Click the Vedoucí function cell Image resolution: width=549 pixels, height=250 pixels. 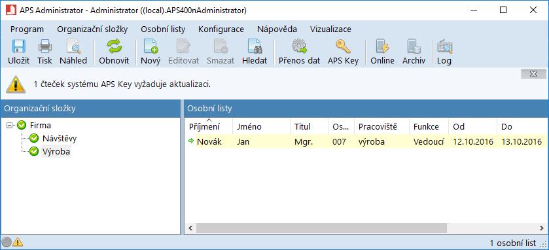(x=429, y=141)
